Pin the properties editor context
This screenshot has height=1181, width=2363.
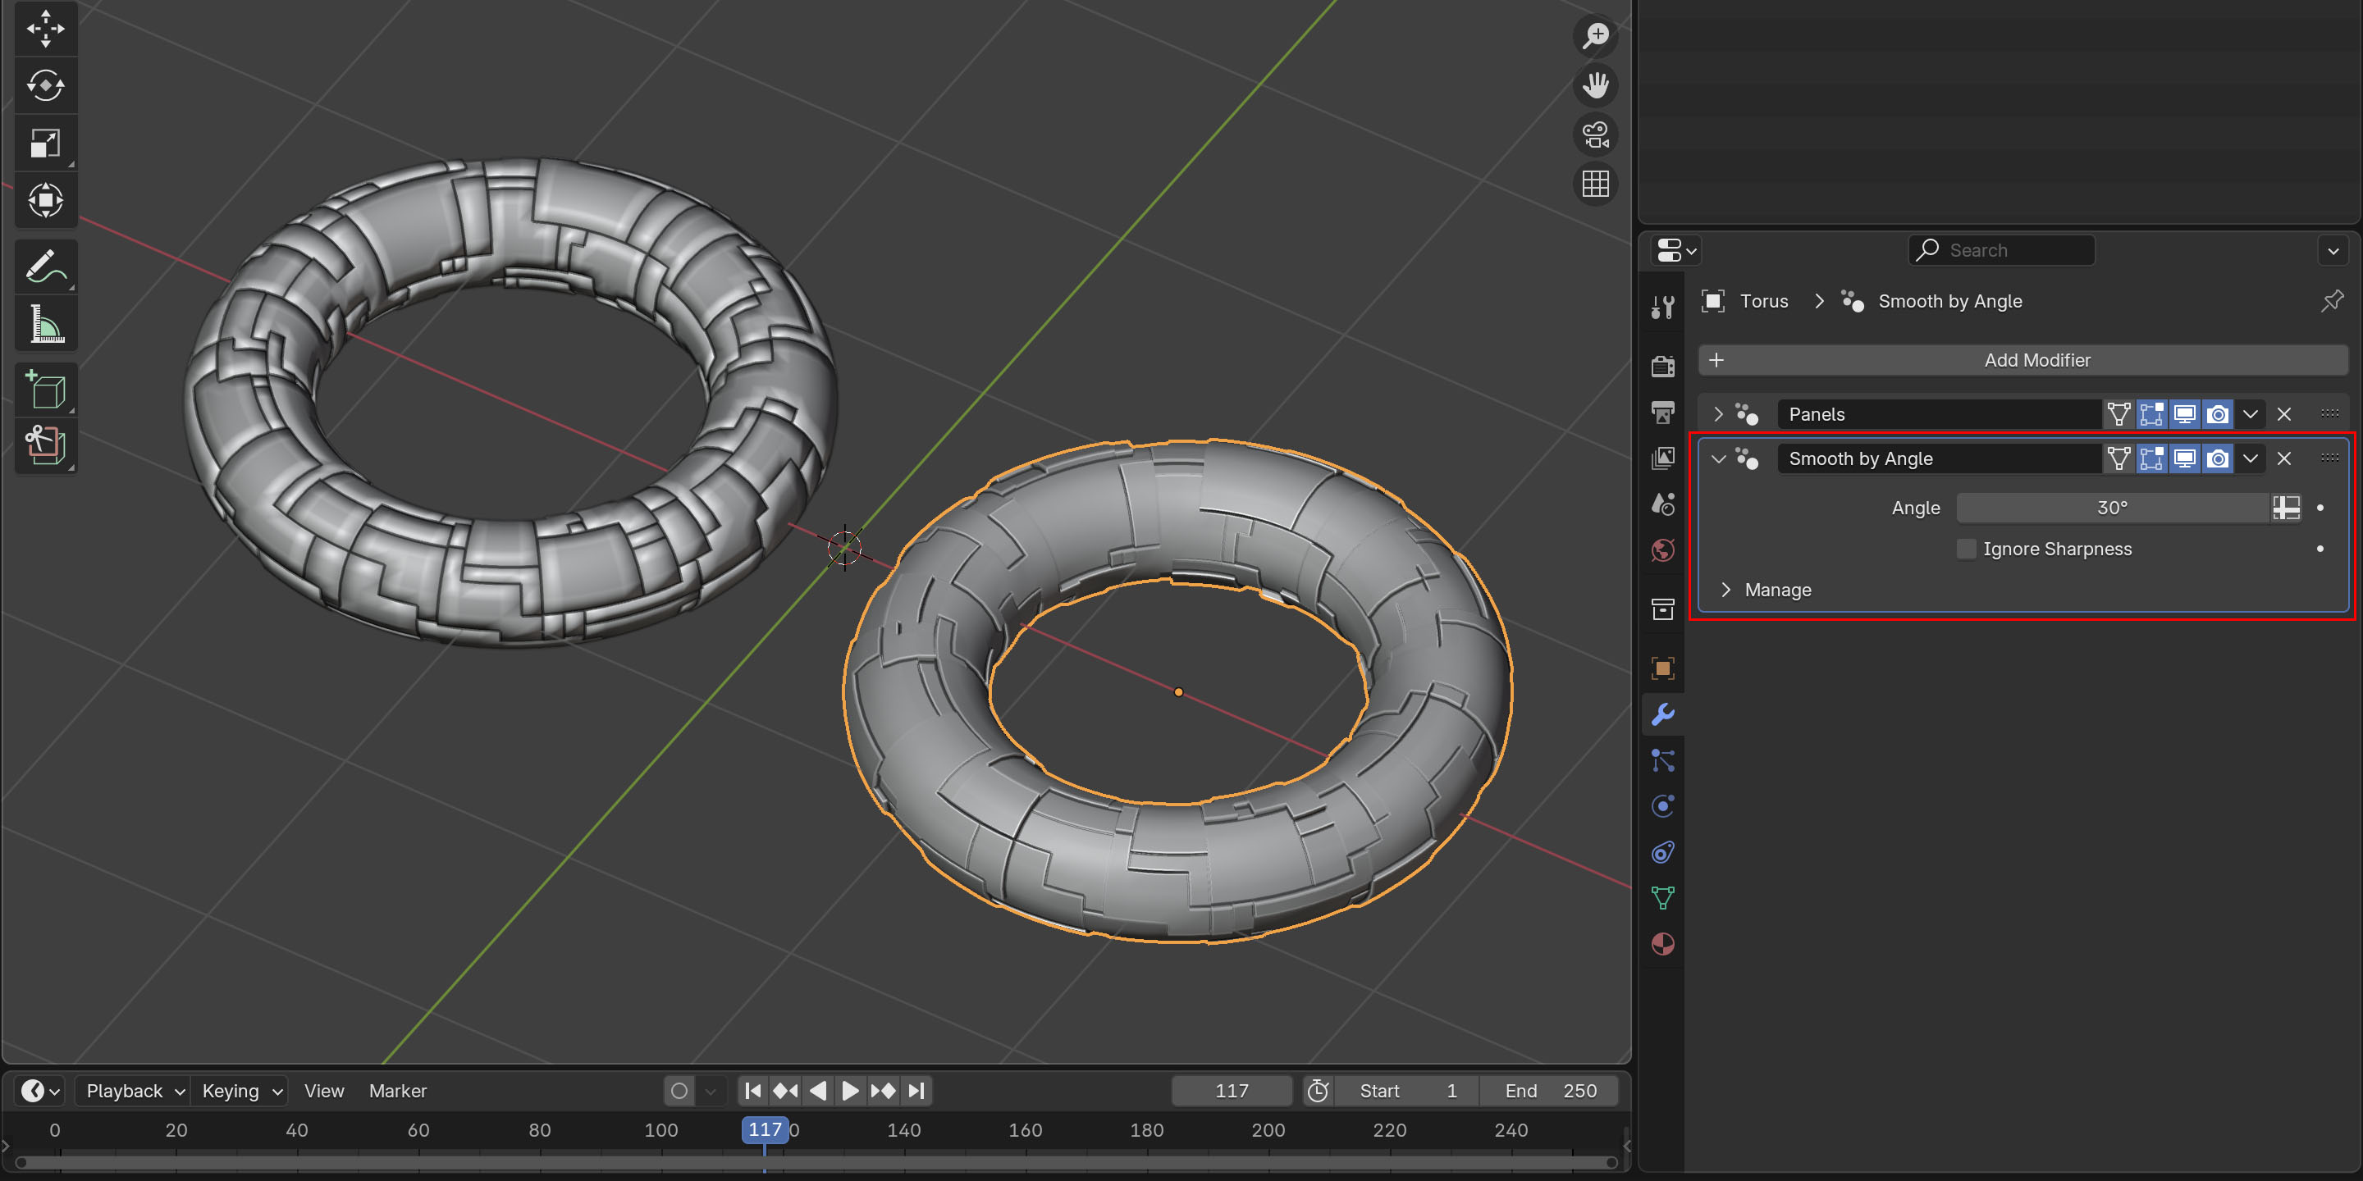tap(2331, 301)
